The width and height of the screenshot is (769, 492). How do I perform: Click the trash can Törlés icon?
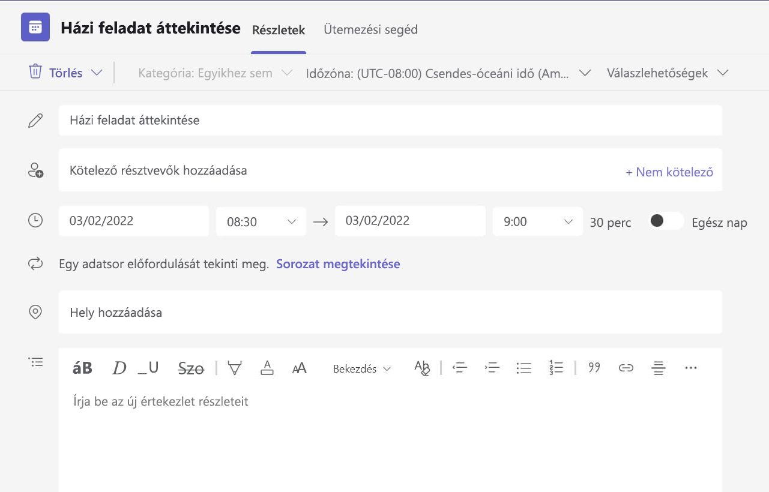(35, 72)
